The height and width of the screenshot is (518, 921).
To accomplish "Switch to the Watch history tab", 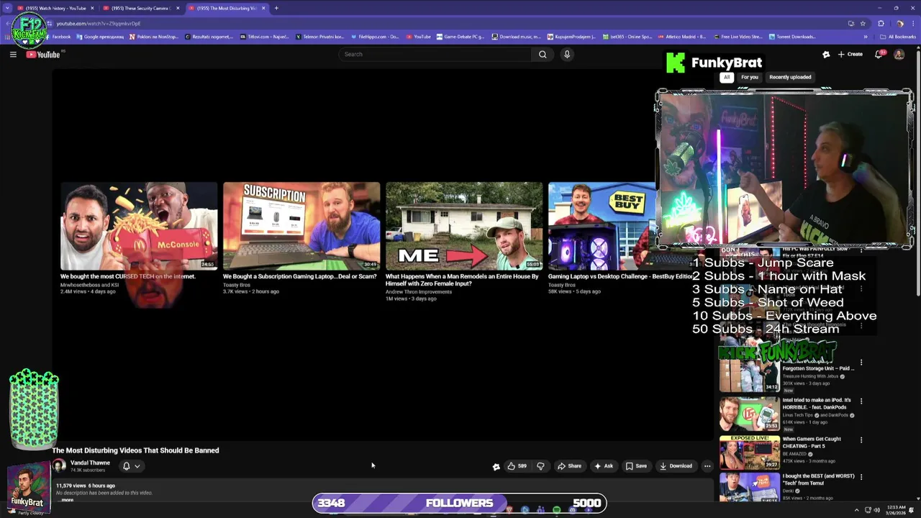I will 56,8.
